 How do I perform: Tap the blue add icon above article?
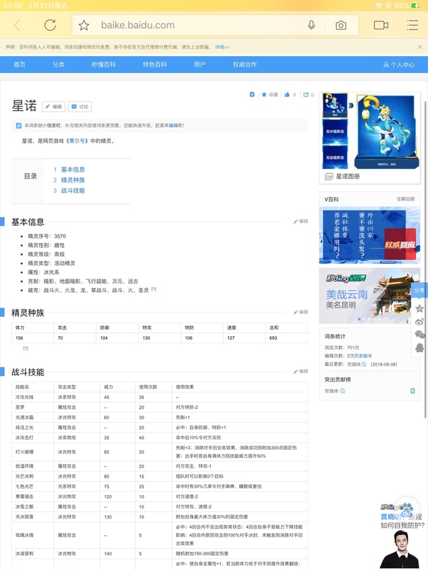coord(252,94)
